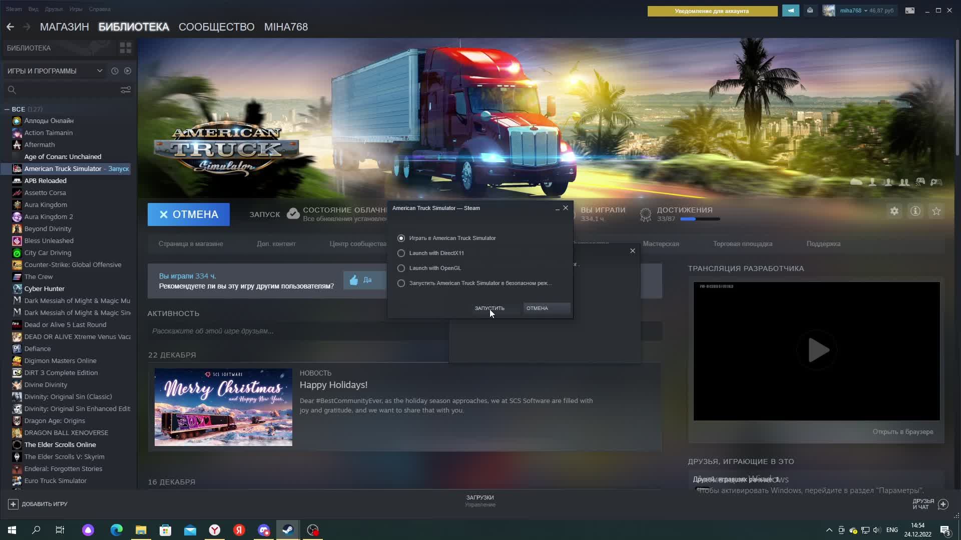Open library filter options icon
The image size is (961, 540).
point(125,89)
